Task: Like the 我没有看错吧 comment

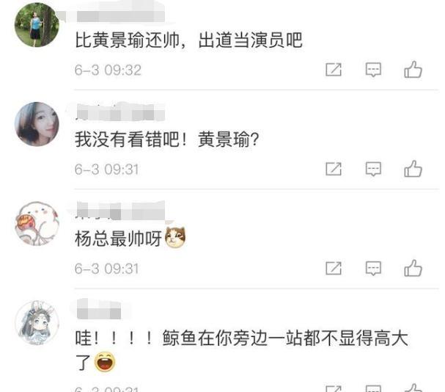Action: click(413, 169)
